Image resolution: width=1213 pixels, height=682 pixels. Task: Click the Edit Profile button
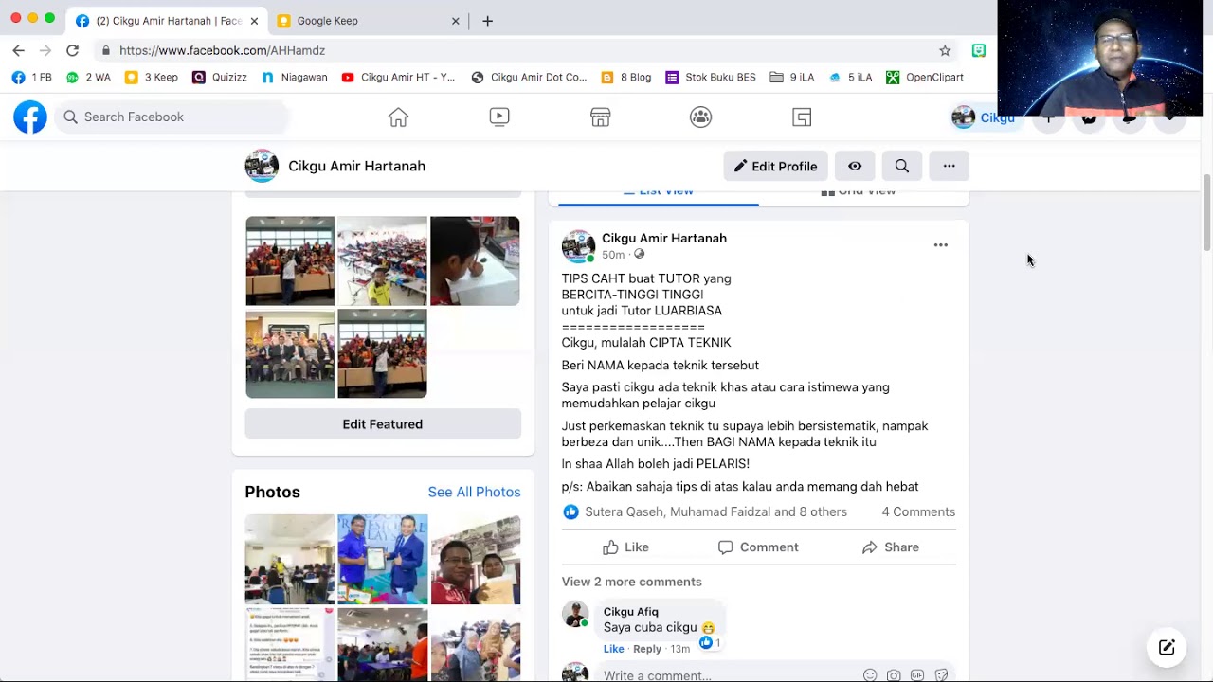pyautogui.click(x=775, y=166)
